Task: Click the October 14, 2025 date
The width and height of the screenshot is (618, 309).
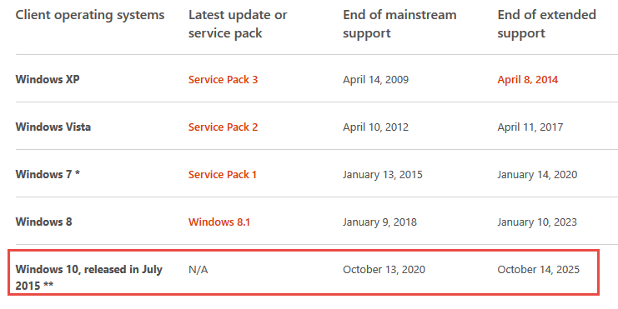Action: click(539, 270)
